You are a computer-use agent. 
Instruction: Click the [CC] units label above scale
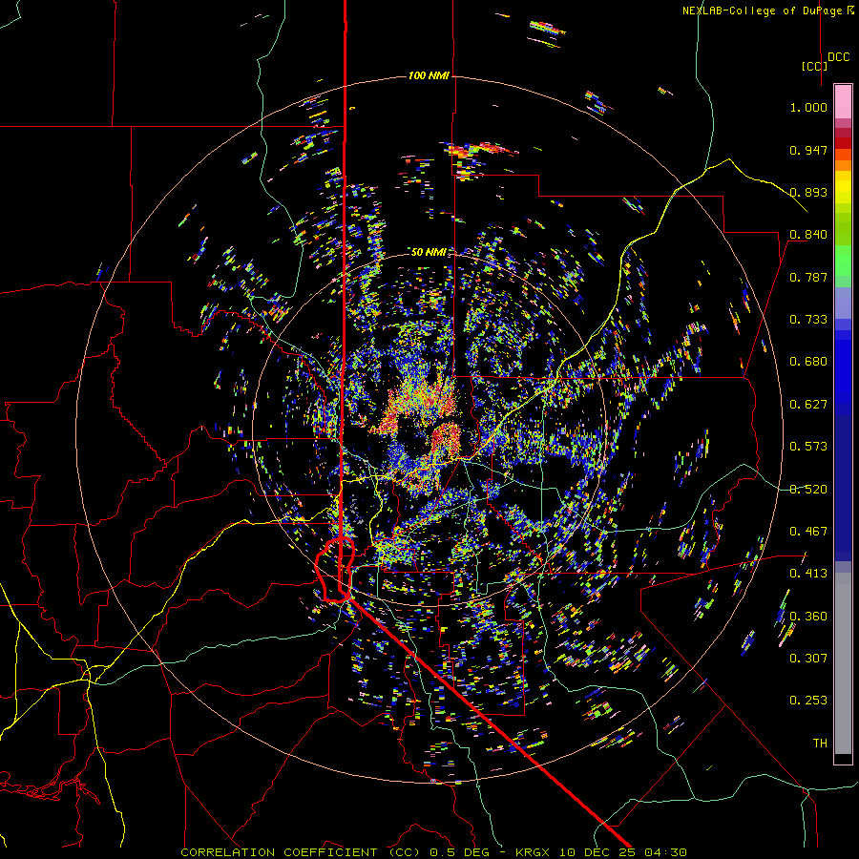[815, 66]
